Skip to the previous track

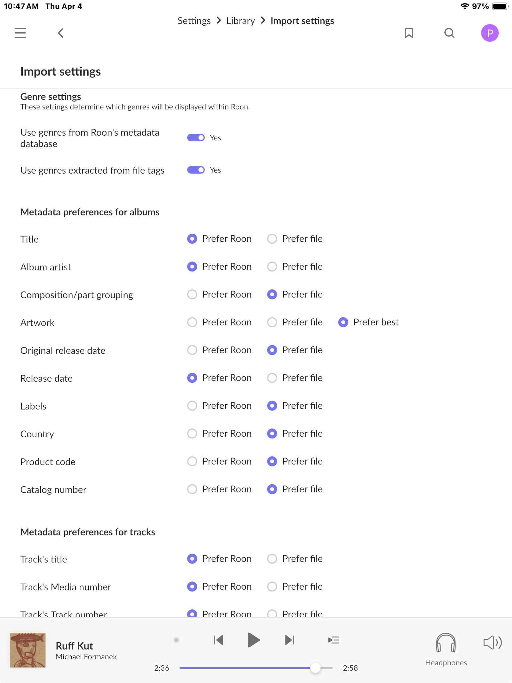(218, 640)
